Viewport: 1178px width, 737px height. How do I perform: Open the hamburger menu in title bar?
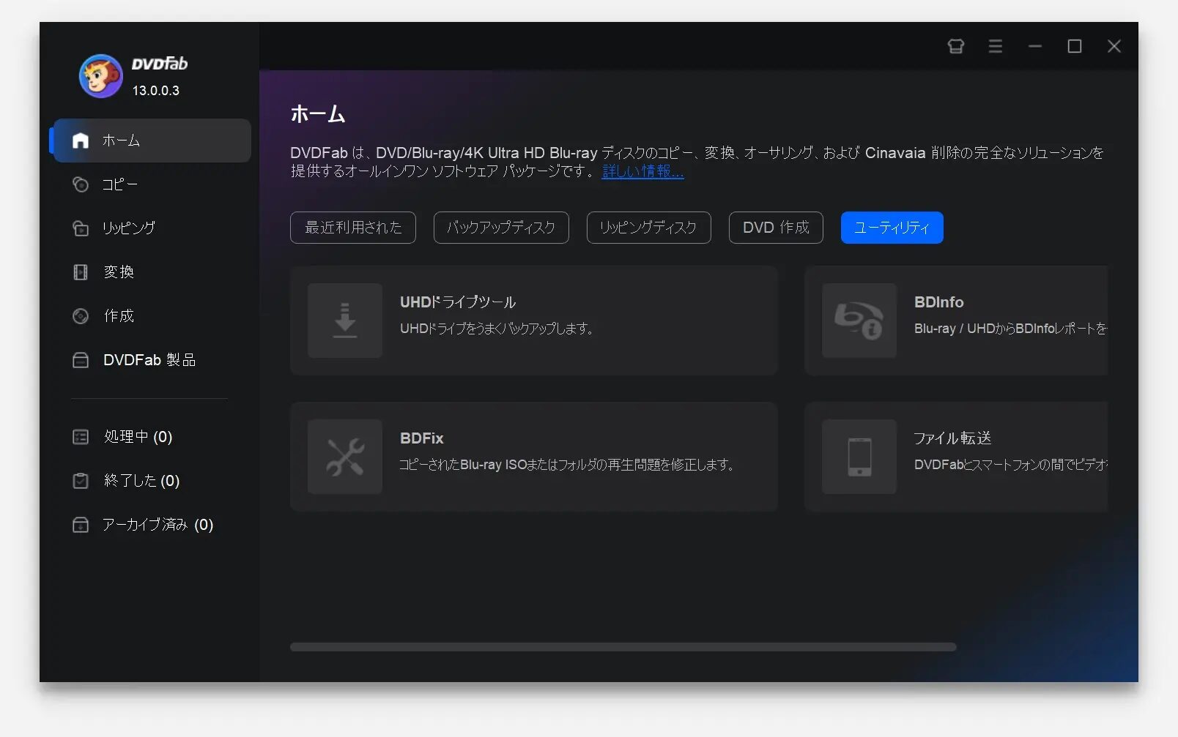[995, 47]
